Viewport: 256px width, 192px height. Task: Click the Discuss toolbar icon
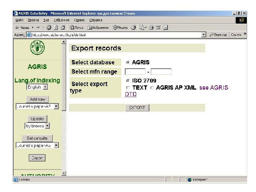click(x=166, y=28)
